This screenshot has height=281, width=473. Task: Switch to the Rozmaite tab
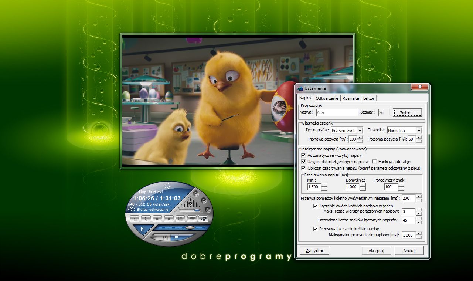(x=351, y=98)
